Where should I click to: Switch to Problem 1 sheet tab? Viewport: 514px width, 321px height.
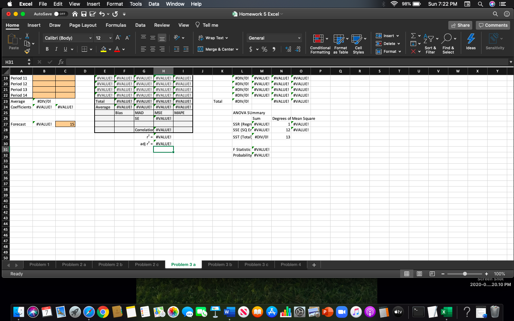click(39, 265)
